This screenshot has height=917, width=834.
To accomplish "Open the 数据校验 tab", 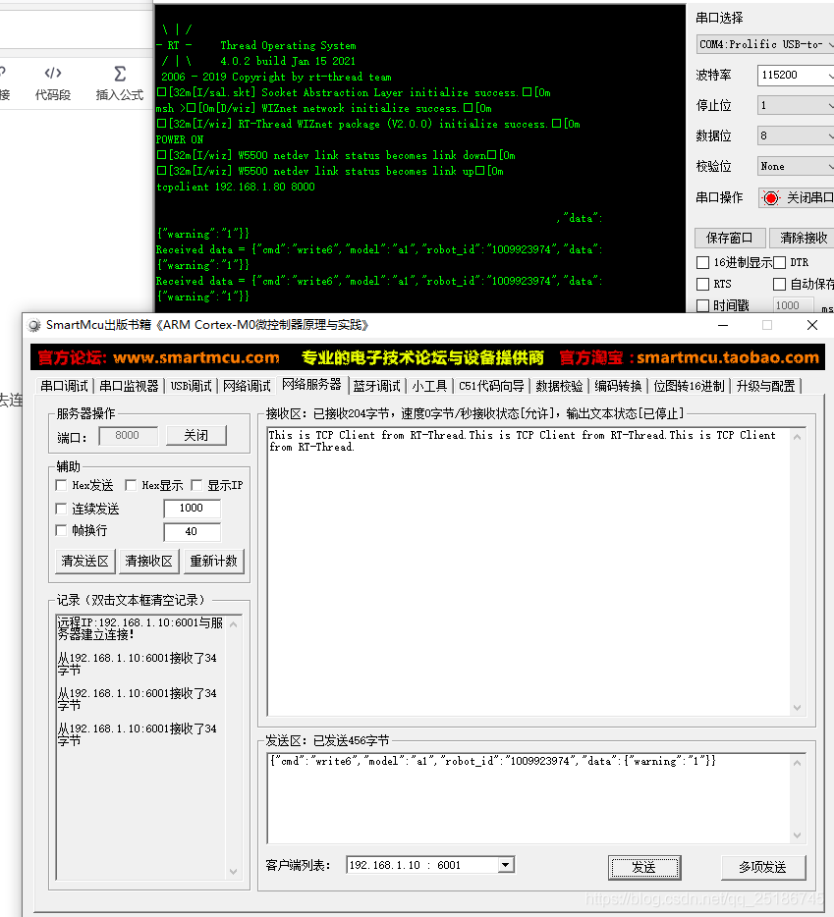I will pyautogui.click(x=560, y=386).
